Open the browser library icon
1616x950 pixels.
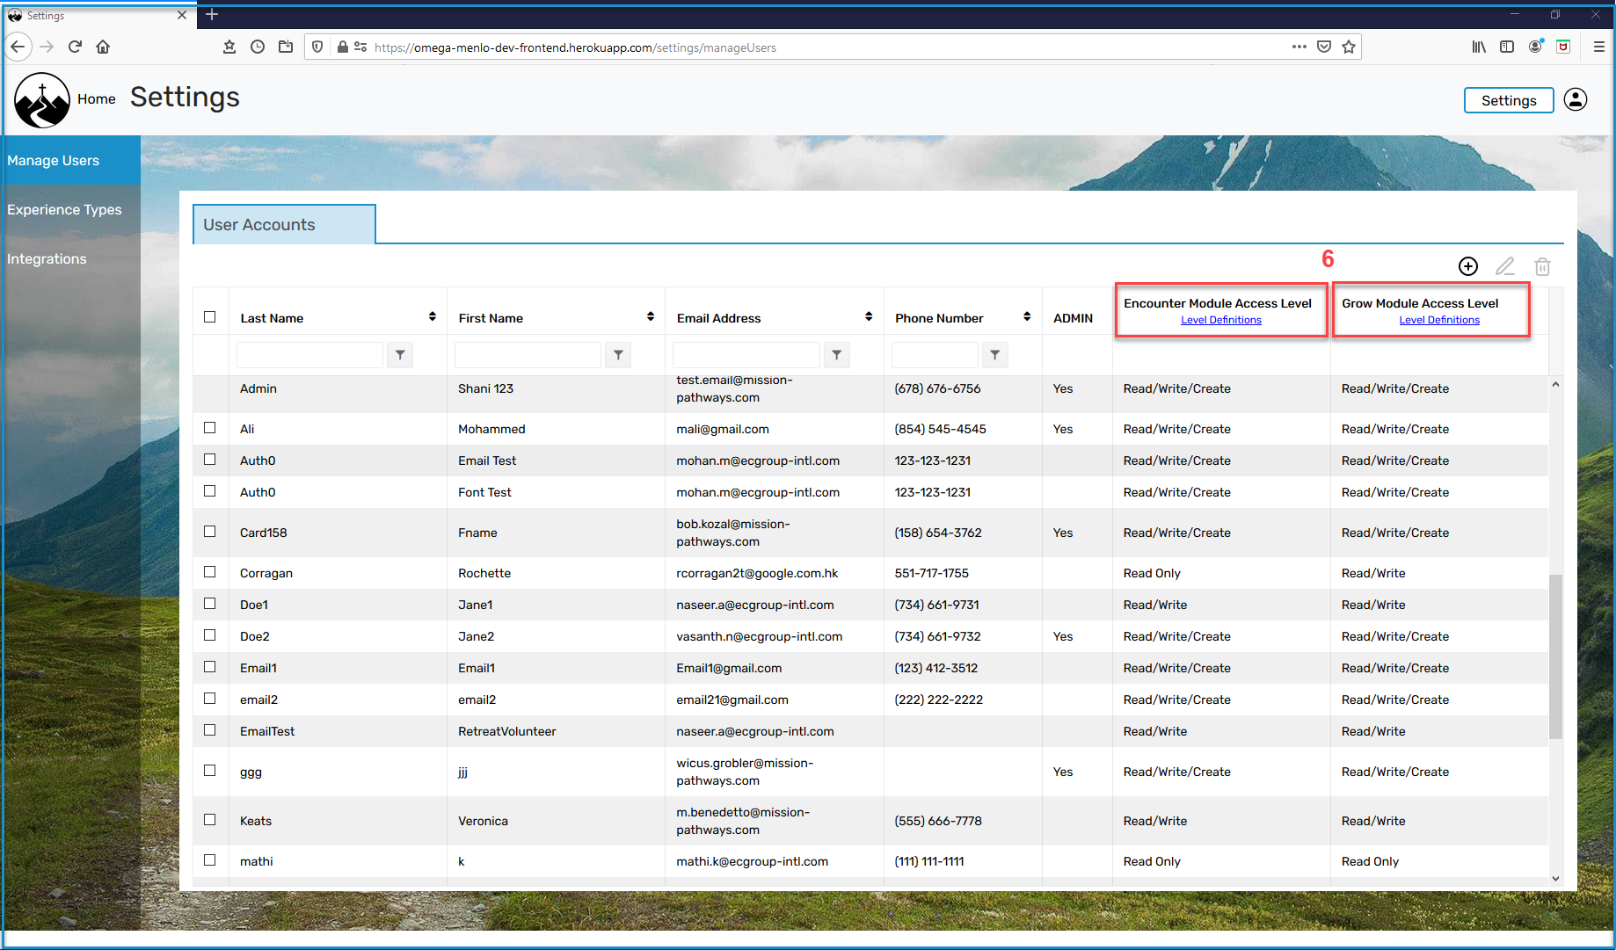pyautogui.click(x=1479, y=47)
